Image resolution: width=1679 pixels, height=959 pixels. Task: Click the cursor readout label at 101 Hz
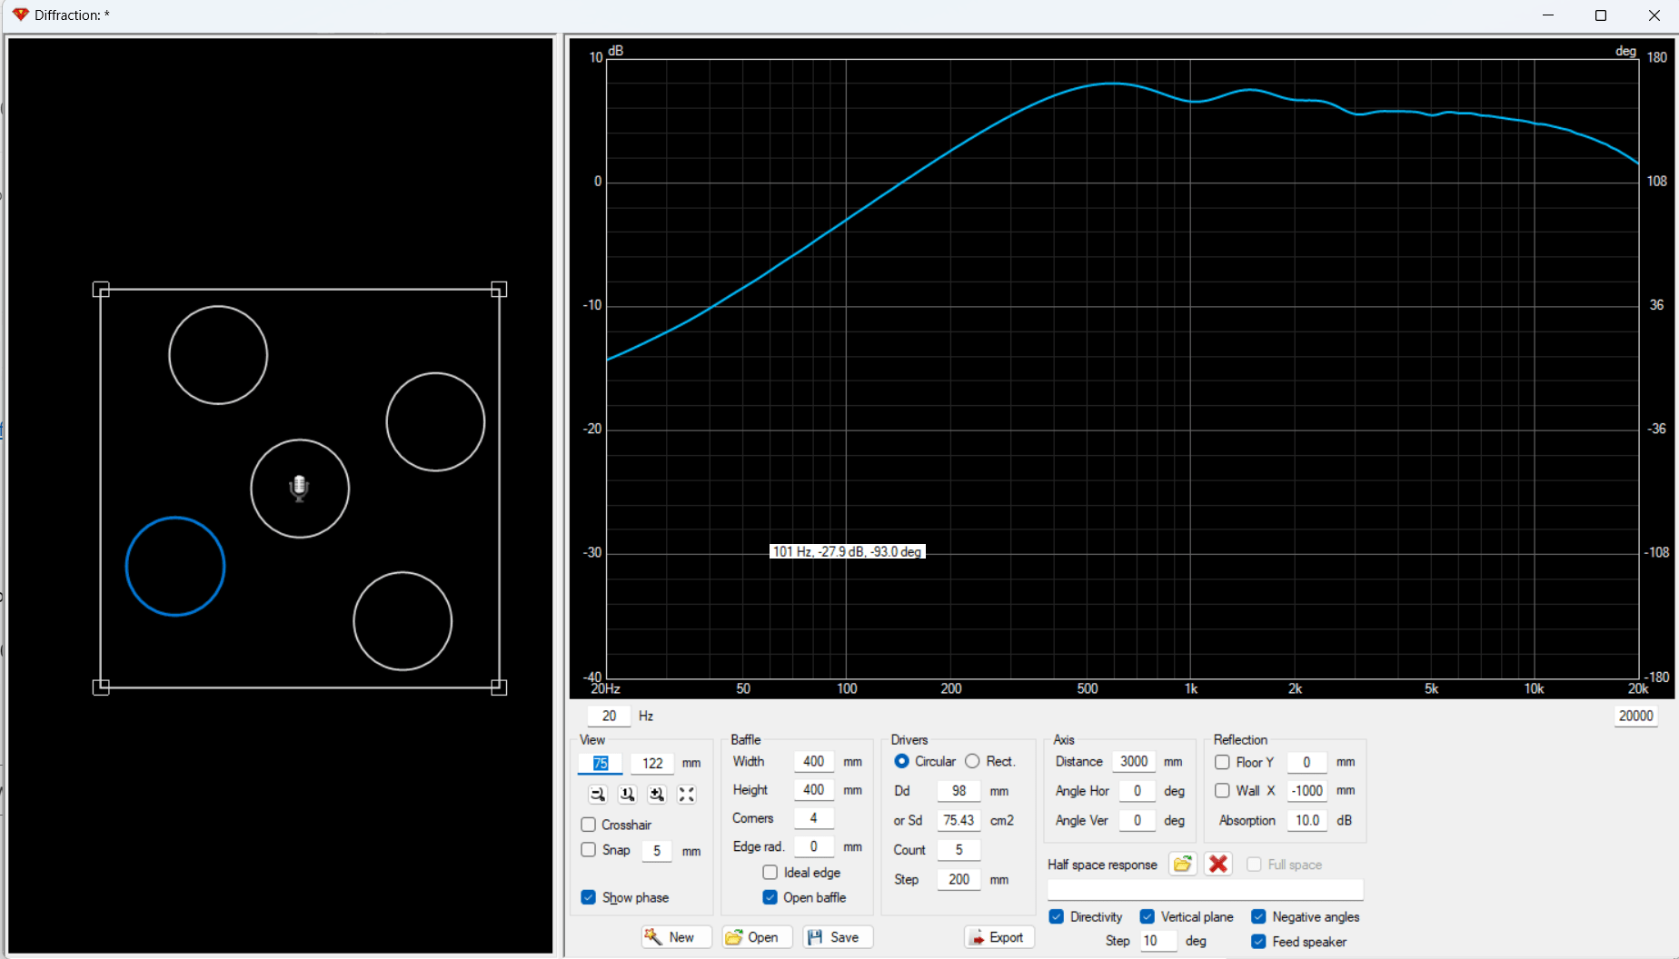click(x=848, y=551)
